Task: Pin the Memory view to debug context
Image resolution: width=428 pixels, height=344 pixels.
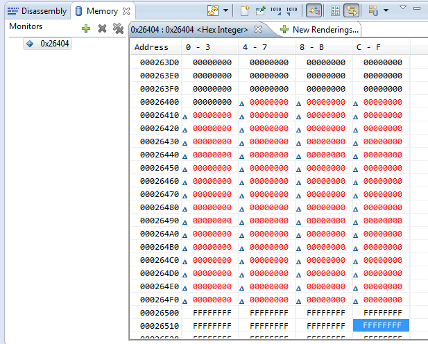Action: click(261, 10)
